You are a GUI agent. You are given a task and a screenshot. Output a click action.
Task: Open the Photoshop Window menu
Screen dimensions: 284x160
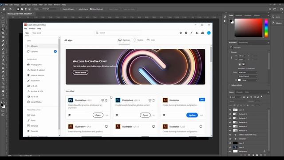coord(57,5)
